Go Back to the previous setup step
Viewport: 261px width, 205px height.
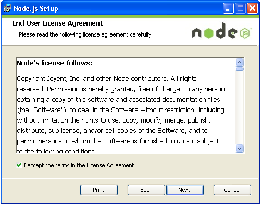click(146, 190)
